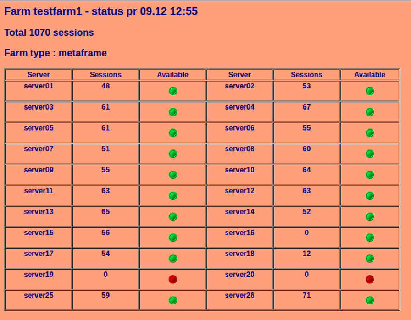Click the first Sessions column header
This screenshot has width=411, height=320.
(x=105, y=75)
